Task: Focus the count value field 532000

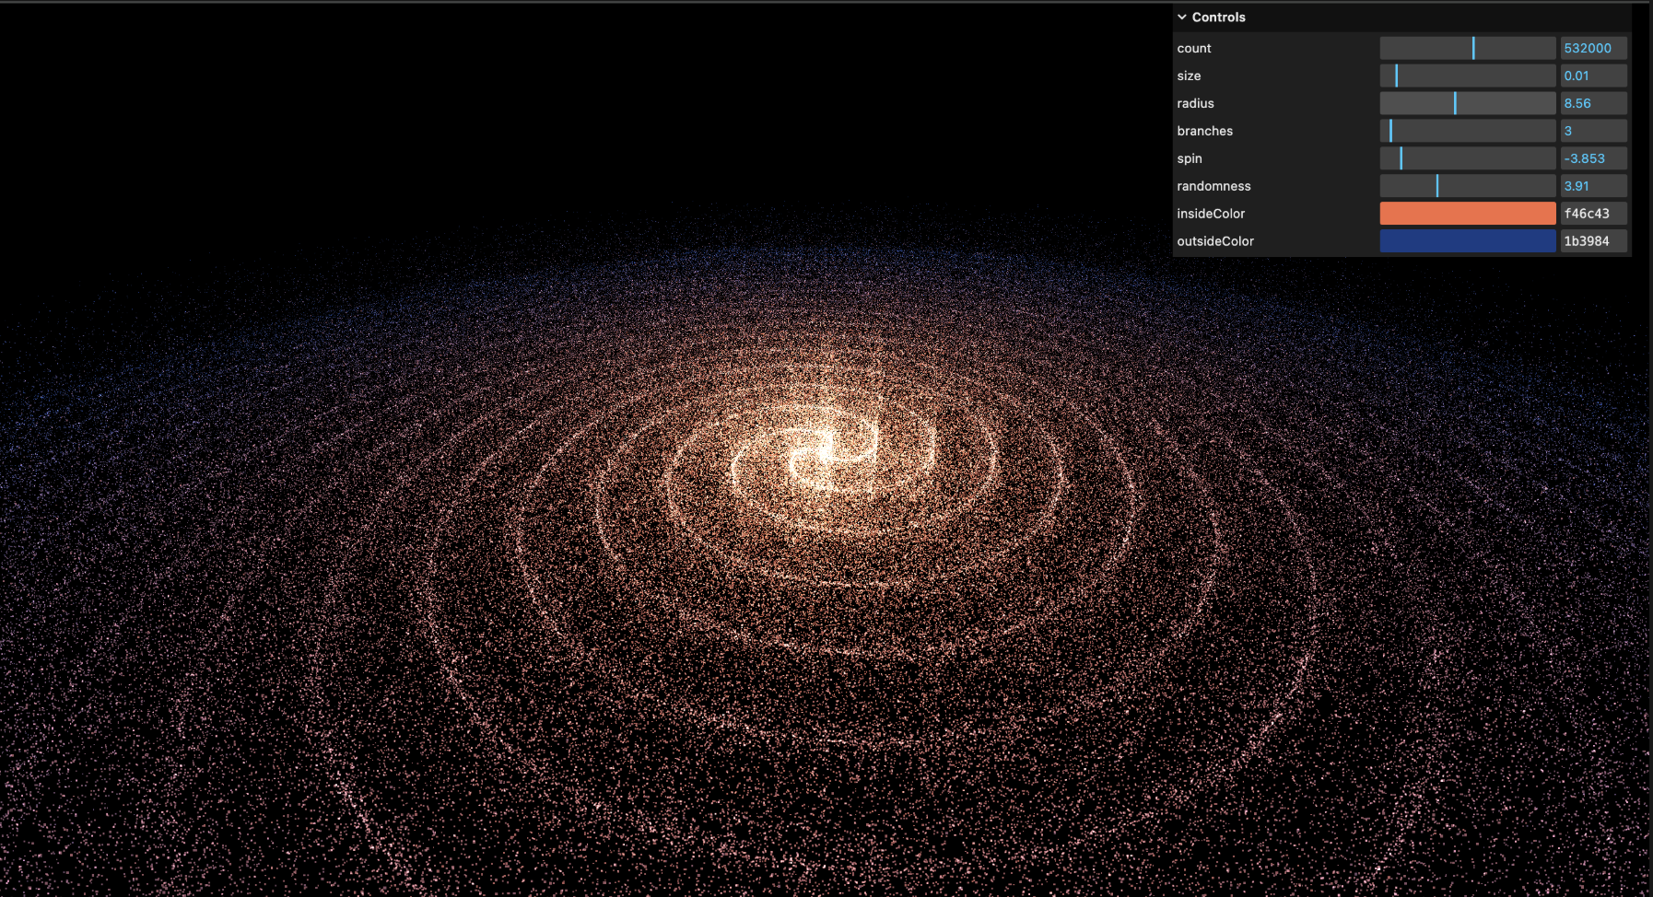Action: point(1592,48)
